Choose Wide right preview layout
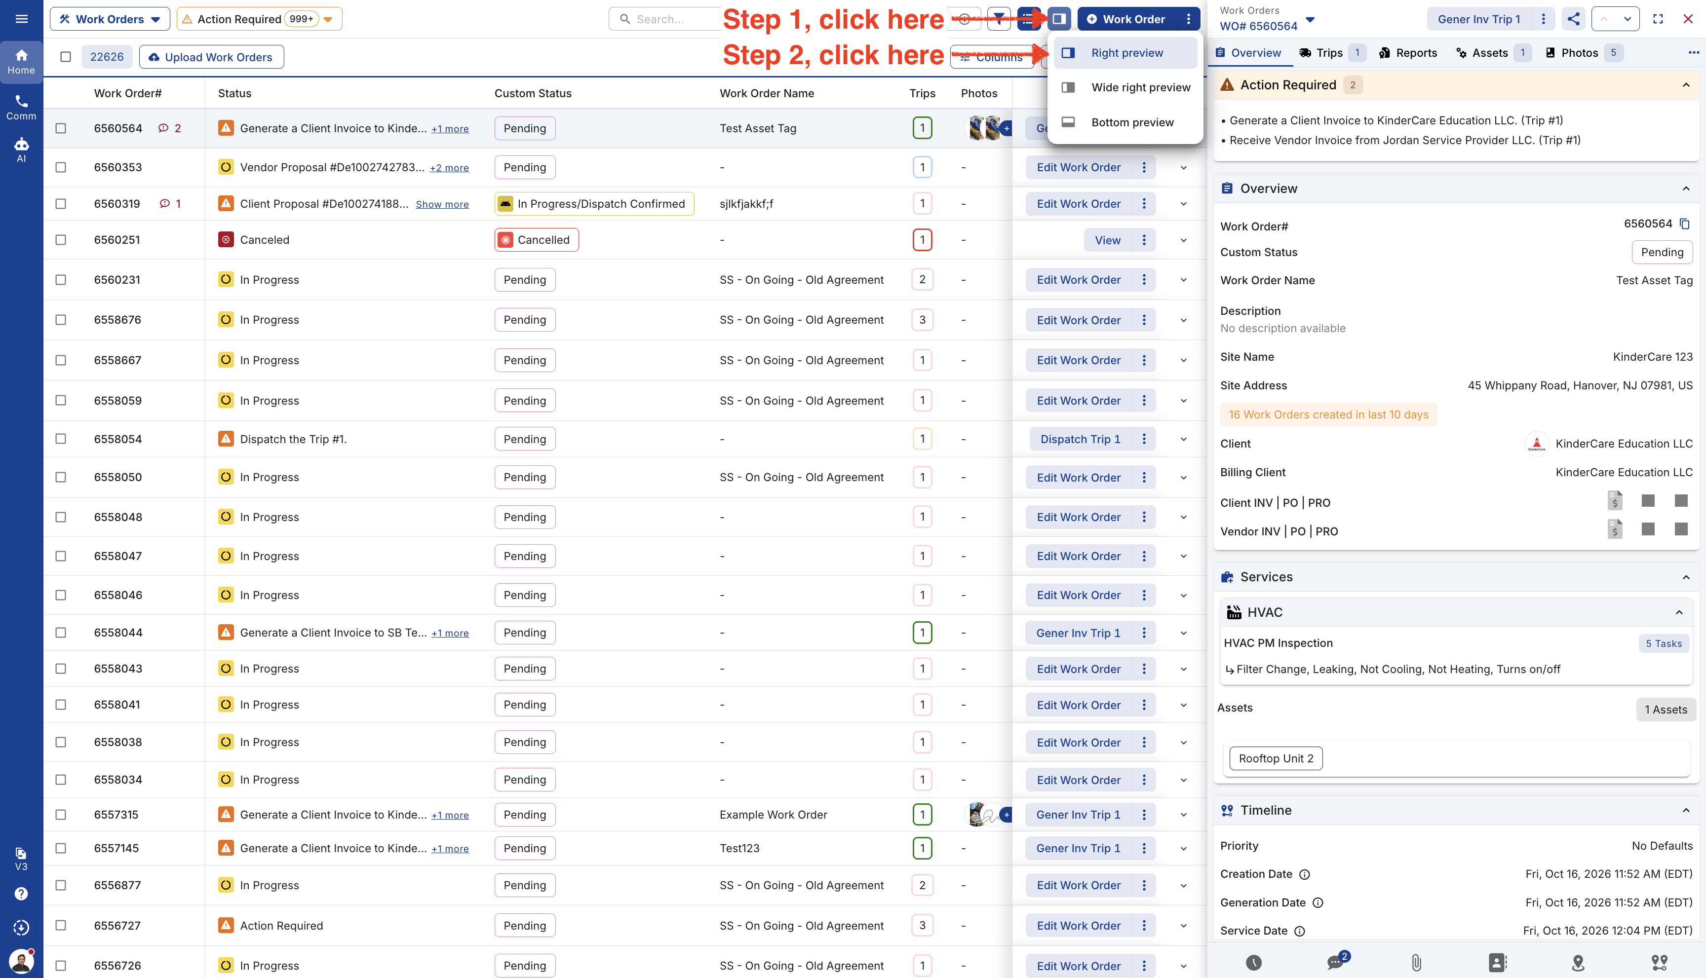1706x978 pixels. (x=1125, y=87)
